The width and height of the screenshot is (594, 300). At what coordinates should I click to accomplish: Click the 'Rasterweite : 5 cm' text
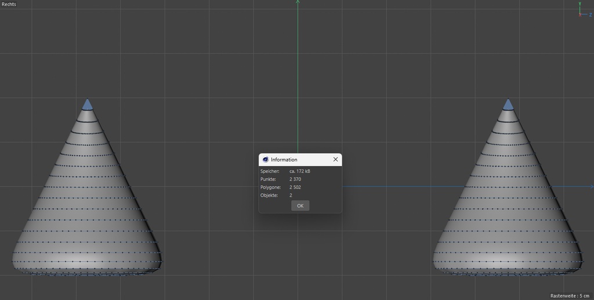click(570, 296)
